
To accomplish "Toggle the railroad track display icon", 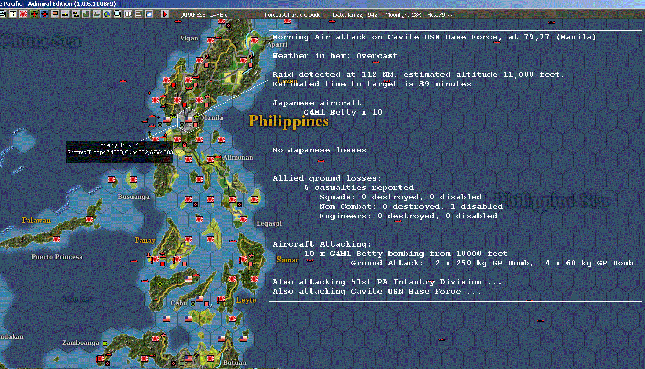I will (x=139, y=14).
